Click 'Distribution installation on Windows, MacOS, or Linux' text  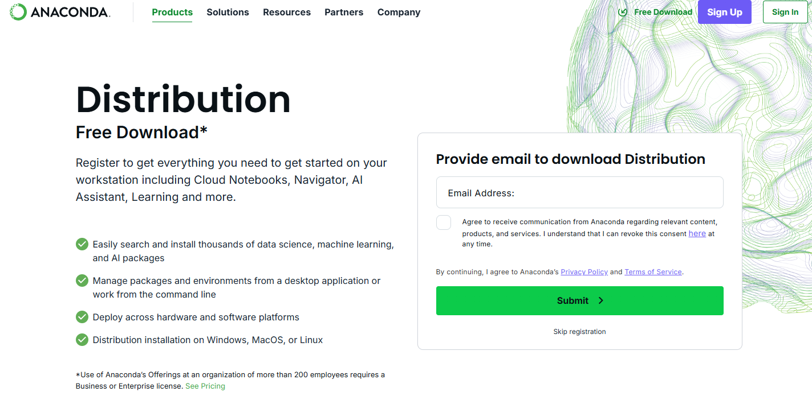pyautogui.click(x=208, y=340)
